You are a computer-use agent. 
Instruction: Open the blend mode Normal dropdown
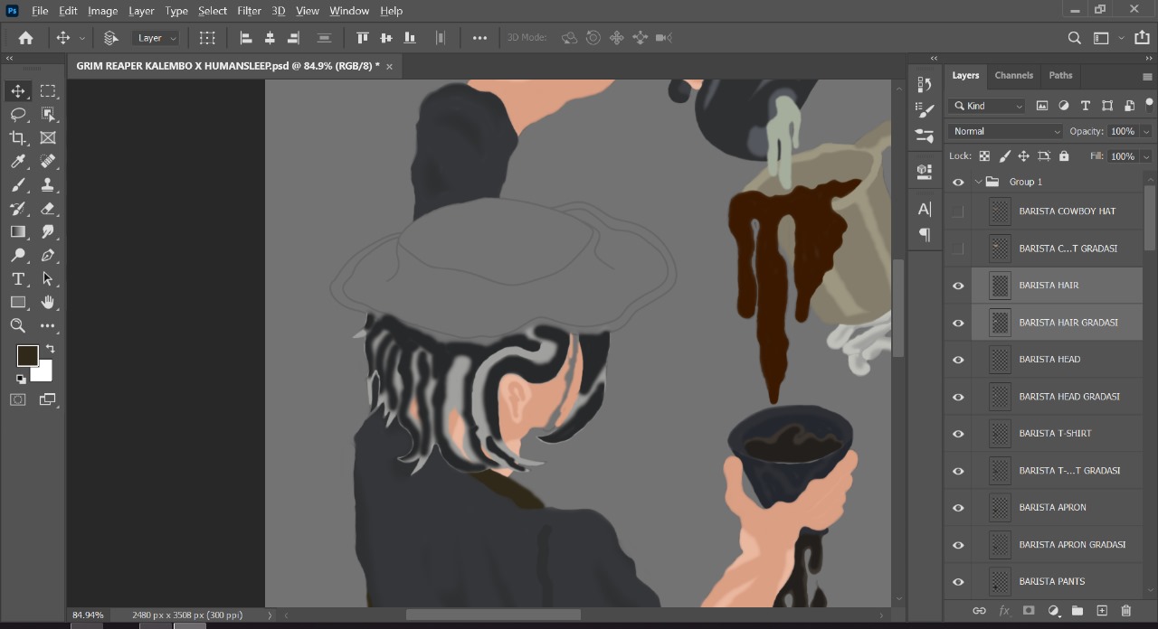click(x=1006, y=131)
